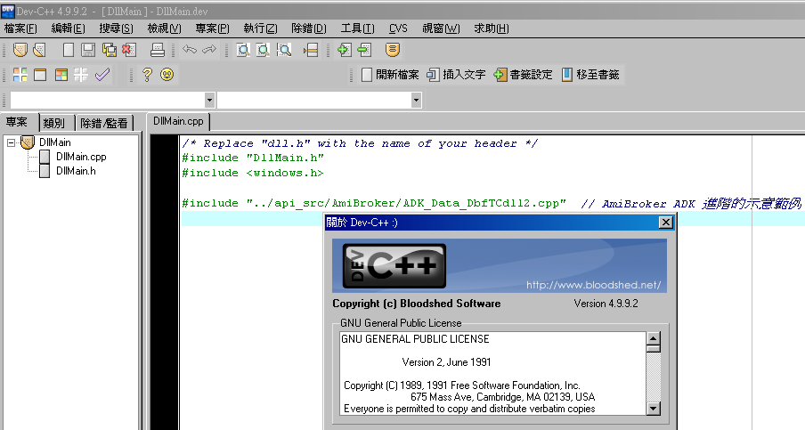This screenshot has height=430, width=805.
Task: Click the 移至書籤 toolbar button
Action: 590,75
